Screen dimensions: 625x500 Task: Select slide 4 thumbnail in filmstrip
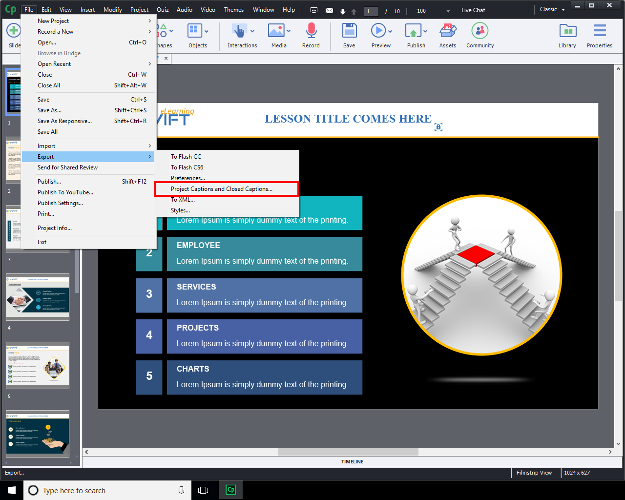point(38,297)
